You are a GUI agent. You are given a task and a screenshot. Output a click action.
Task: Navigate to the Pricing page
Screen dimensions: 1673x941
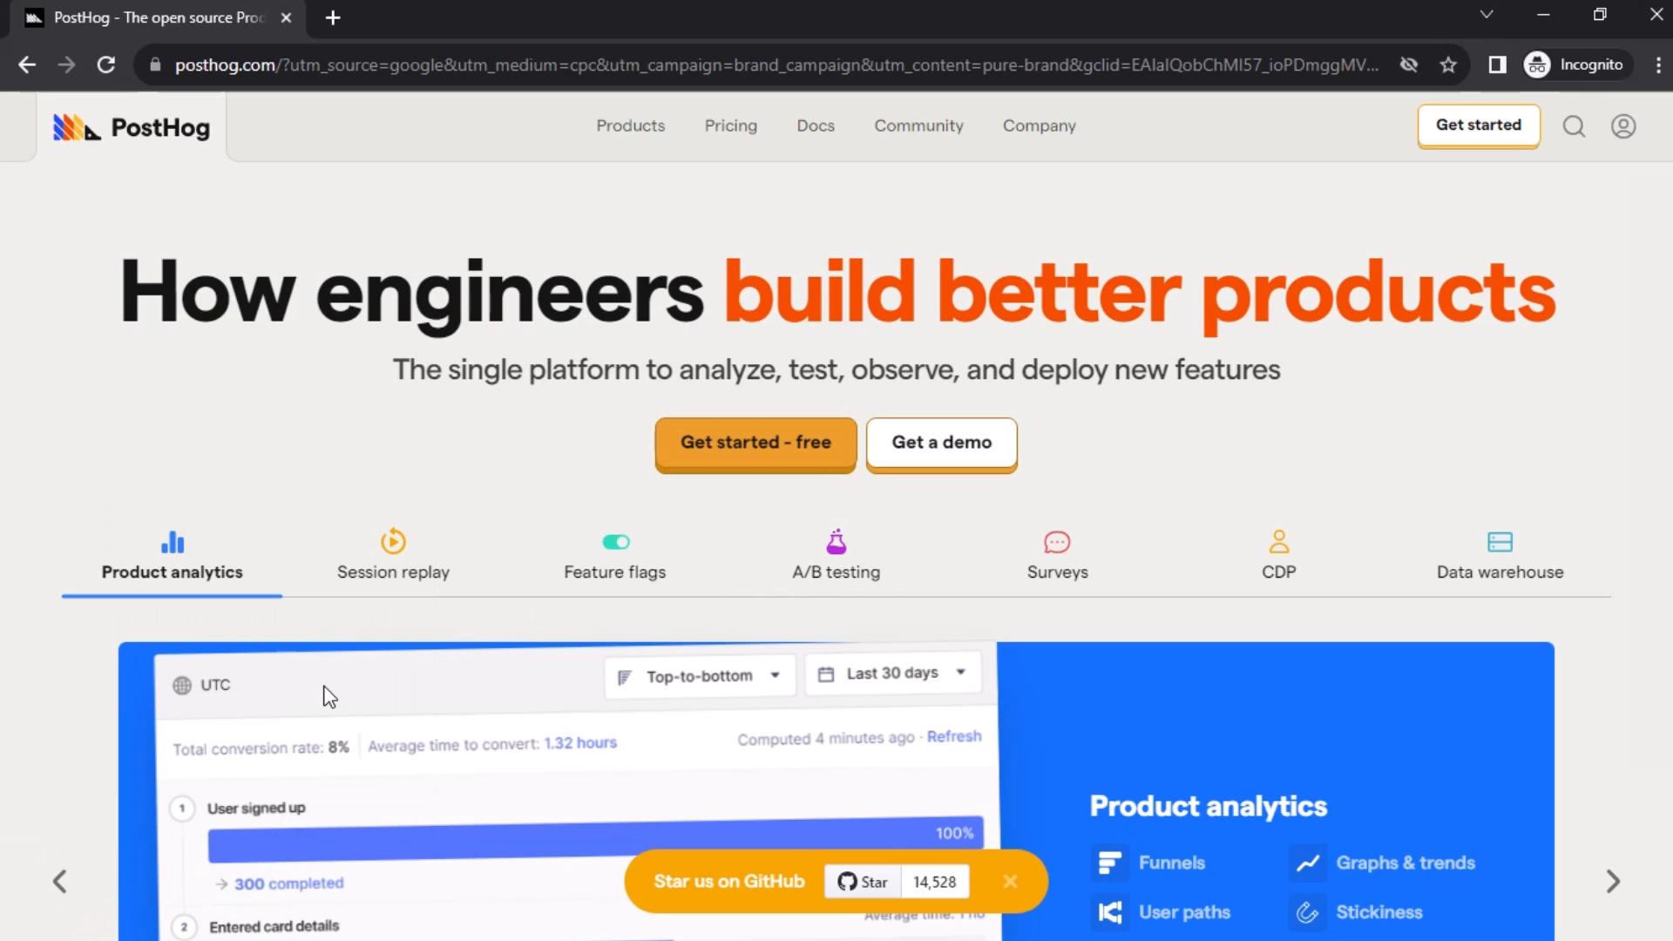pyautogui.click(x=731, y=125)
